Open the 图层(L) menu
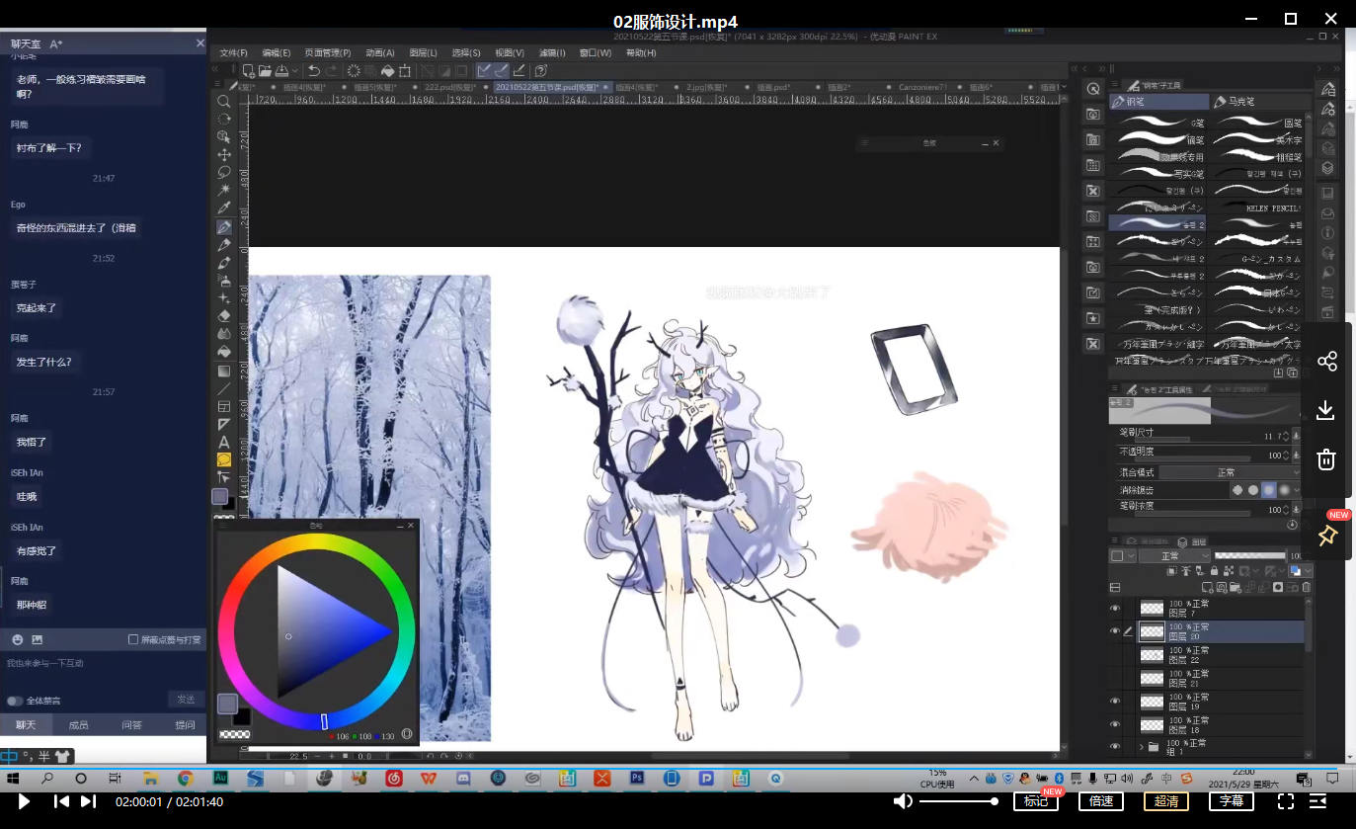Viewport: 1356px width, 829px height. click(x=423, y=52)
